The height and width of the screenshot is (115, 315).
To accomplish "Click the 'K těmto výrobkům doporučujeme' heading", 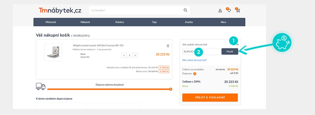I will (x=54, y=99).
